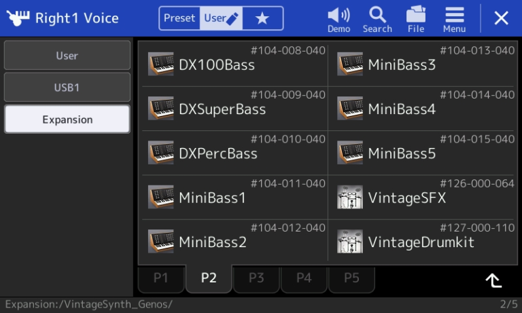
Task: Click the Right1 Voice title text
Action: click(77, 18)
